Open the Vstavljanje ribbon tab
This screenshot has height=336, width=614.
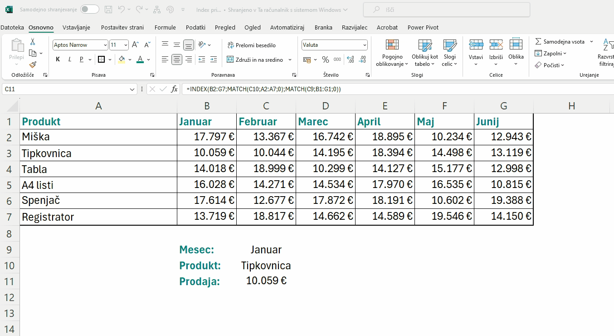tap(76, 27)
